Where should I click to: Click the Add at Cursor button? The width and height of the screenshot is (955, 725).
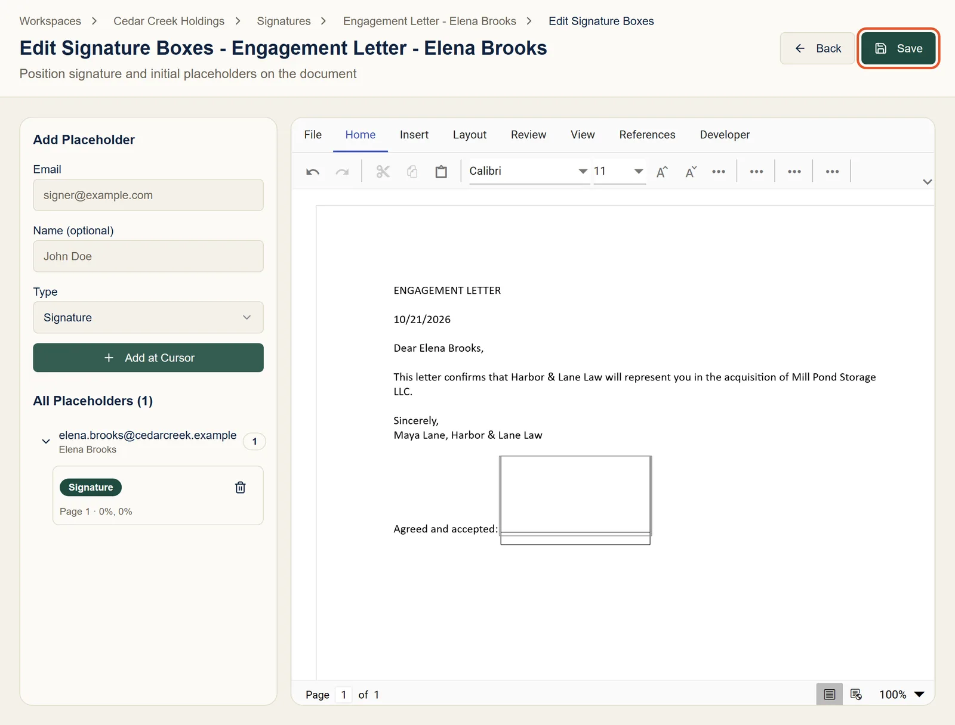point(148,358)
